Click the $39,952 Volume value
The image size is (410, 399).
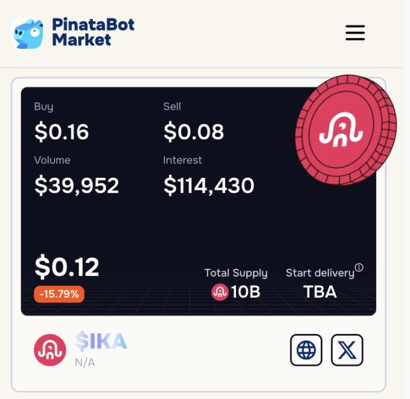pos(77,186)
